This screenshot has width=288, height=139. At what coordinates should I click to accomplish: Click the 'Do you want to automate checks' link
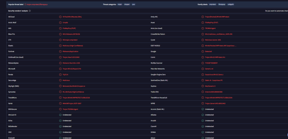coord(277,11)
